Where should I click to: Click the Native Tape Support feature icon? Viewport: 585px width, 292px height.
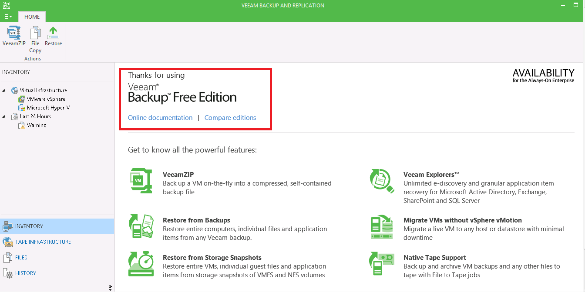click(x=382, y=264)
